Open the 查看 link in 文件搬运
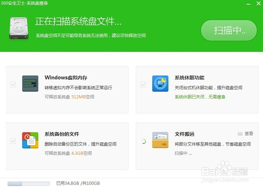 [249, 134]
